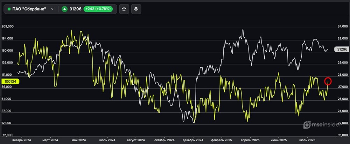Viewport: 350px width, 144px height.
Task: Click right axis value 27,000
Action: 342,87
